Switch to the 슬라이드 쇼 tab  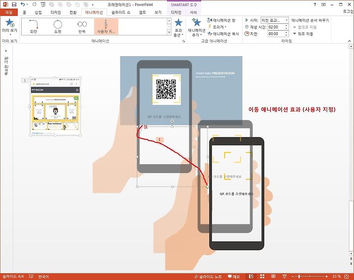point(121,12)
